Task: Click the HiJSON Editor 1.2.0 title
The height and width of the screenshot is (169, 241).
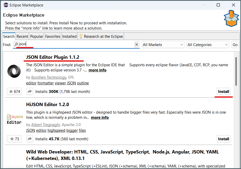Action: click(48, 105)
